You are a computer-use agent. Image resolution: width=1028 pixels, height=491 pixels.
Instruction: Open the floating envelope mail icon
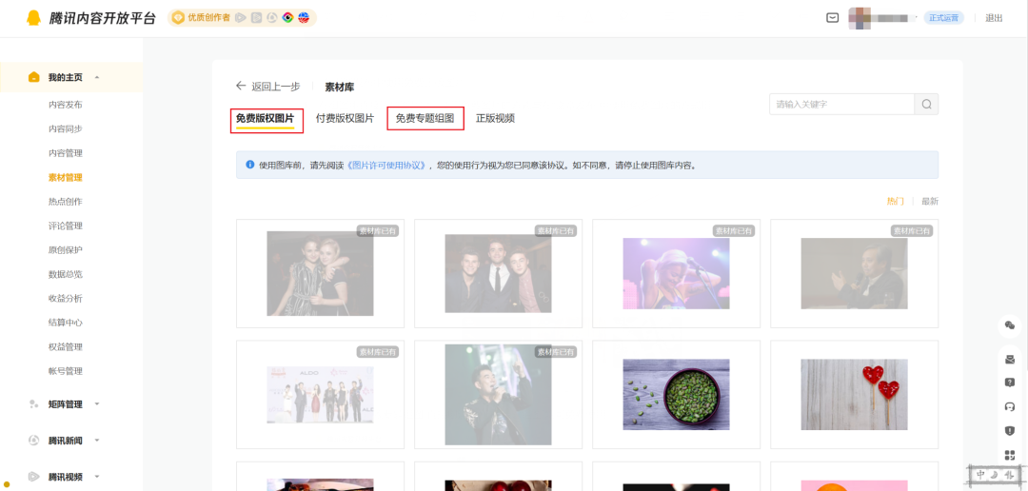[x=1010, y=360]
